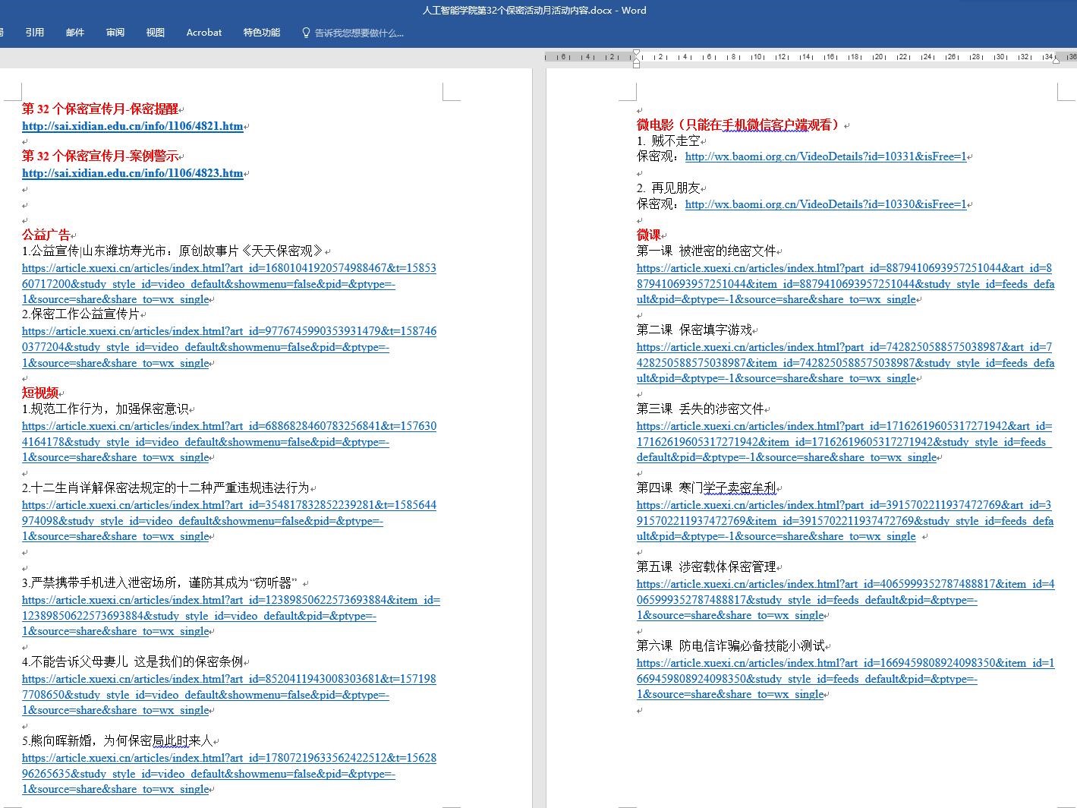The width and height of the screenshot is (1077, 808).
Task: Click first-line indent marker on ruler
Action: 636,52
